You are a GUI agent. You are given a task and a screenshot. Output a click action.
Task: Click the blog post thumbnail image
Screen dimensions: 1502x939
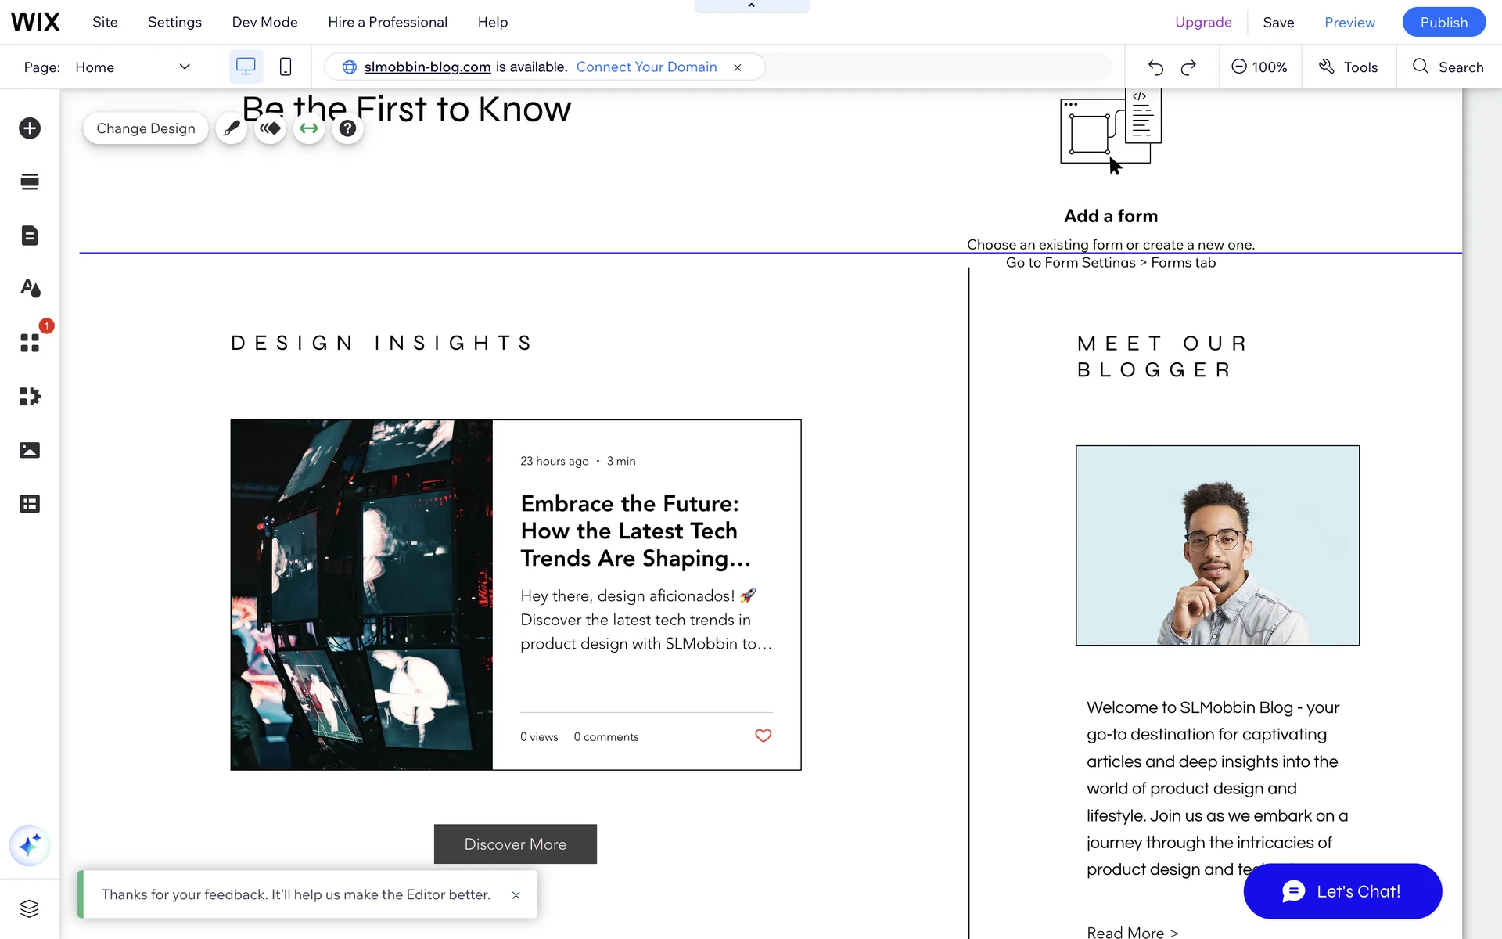361,595
